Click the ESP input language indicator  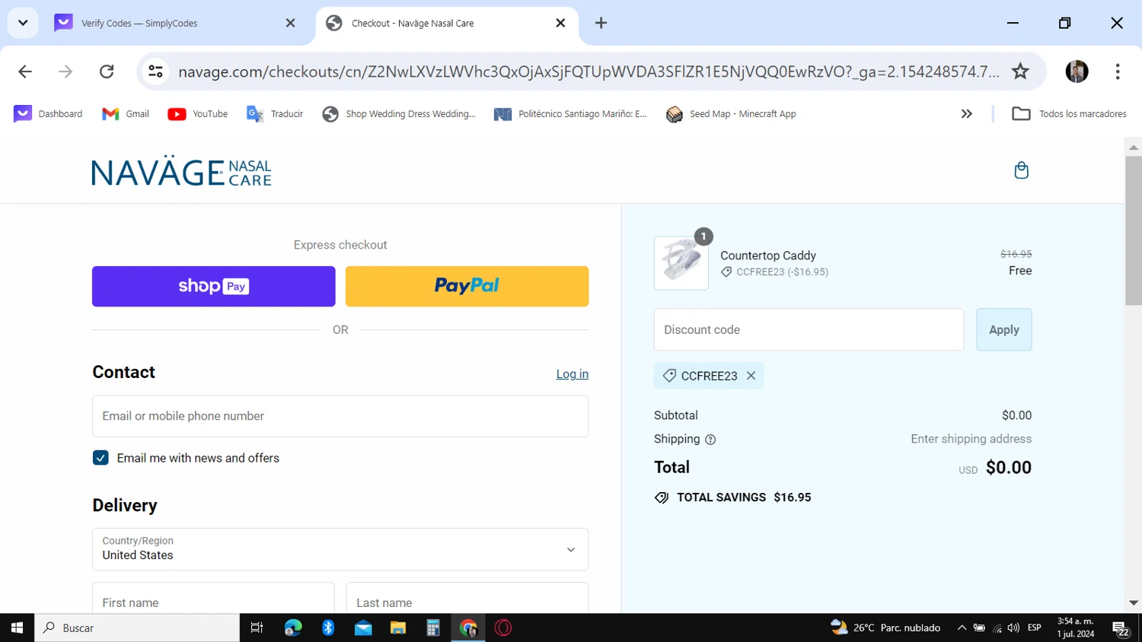1034,628
